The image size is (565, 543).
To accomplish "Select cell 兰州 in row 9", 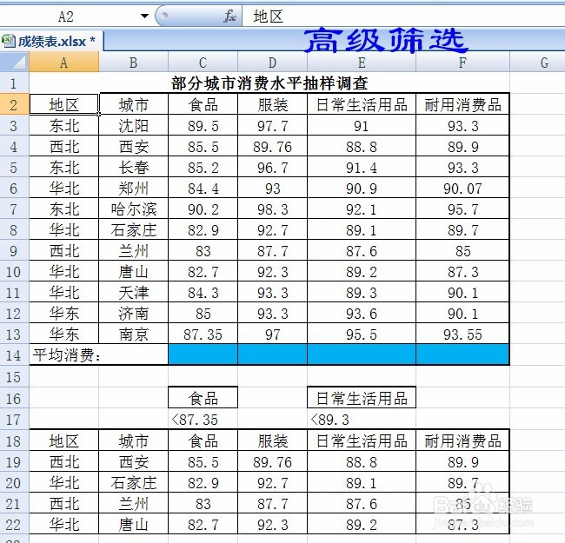I will pyautogui.click(x=133, y=251).
